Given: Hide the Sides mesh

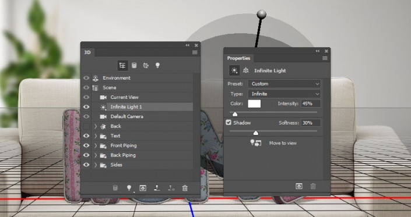Looking at the screenshot, I should point(86,165).
